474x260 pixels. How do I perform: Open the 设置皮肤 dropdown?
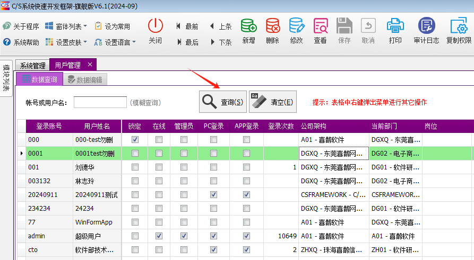pyautogui.click(x=66, y=42)
